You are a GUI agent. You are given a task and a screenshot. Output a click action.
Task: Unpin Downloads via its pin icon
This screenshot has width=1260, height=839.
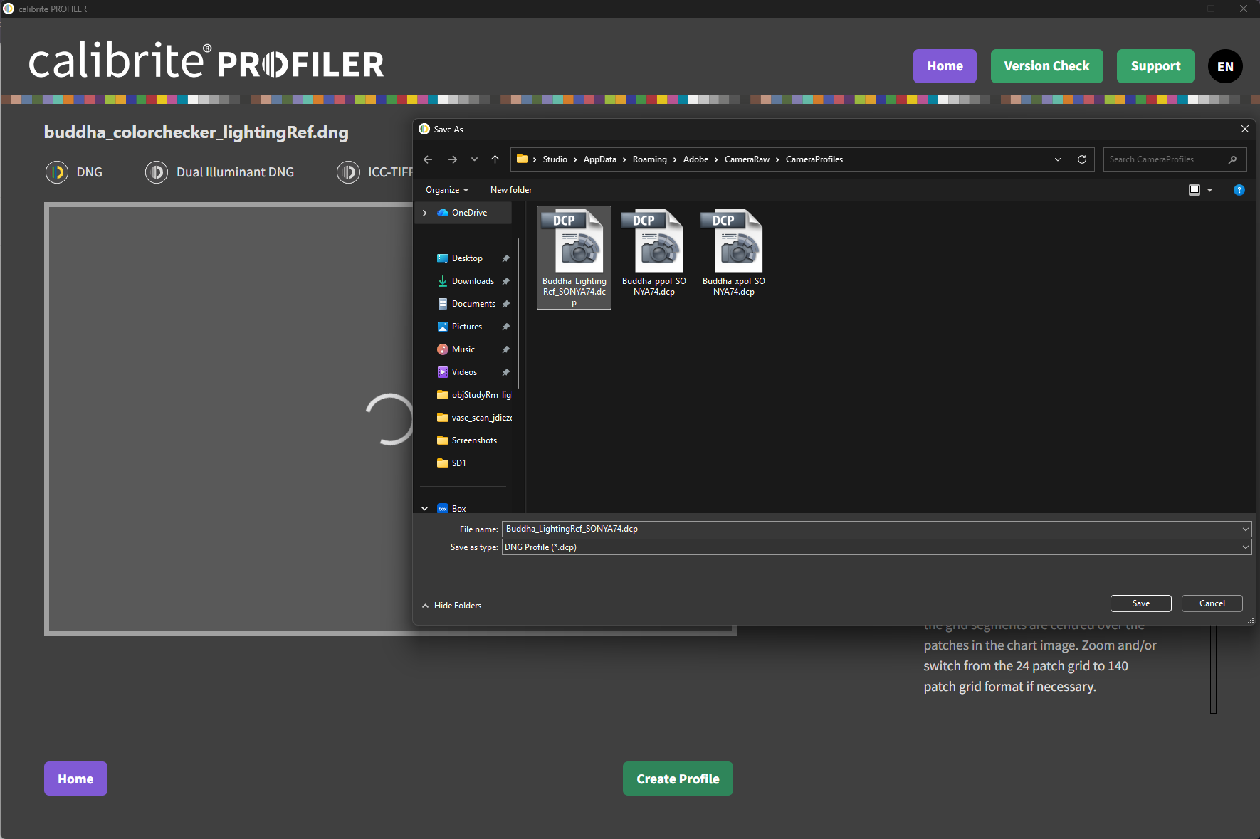(x=505, y=281)
